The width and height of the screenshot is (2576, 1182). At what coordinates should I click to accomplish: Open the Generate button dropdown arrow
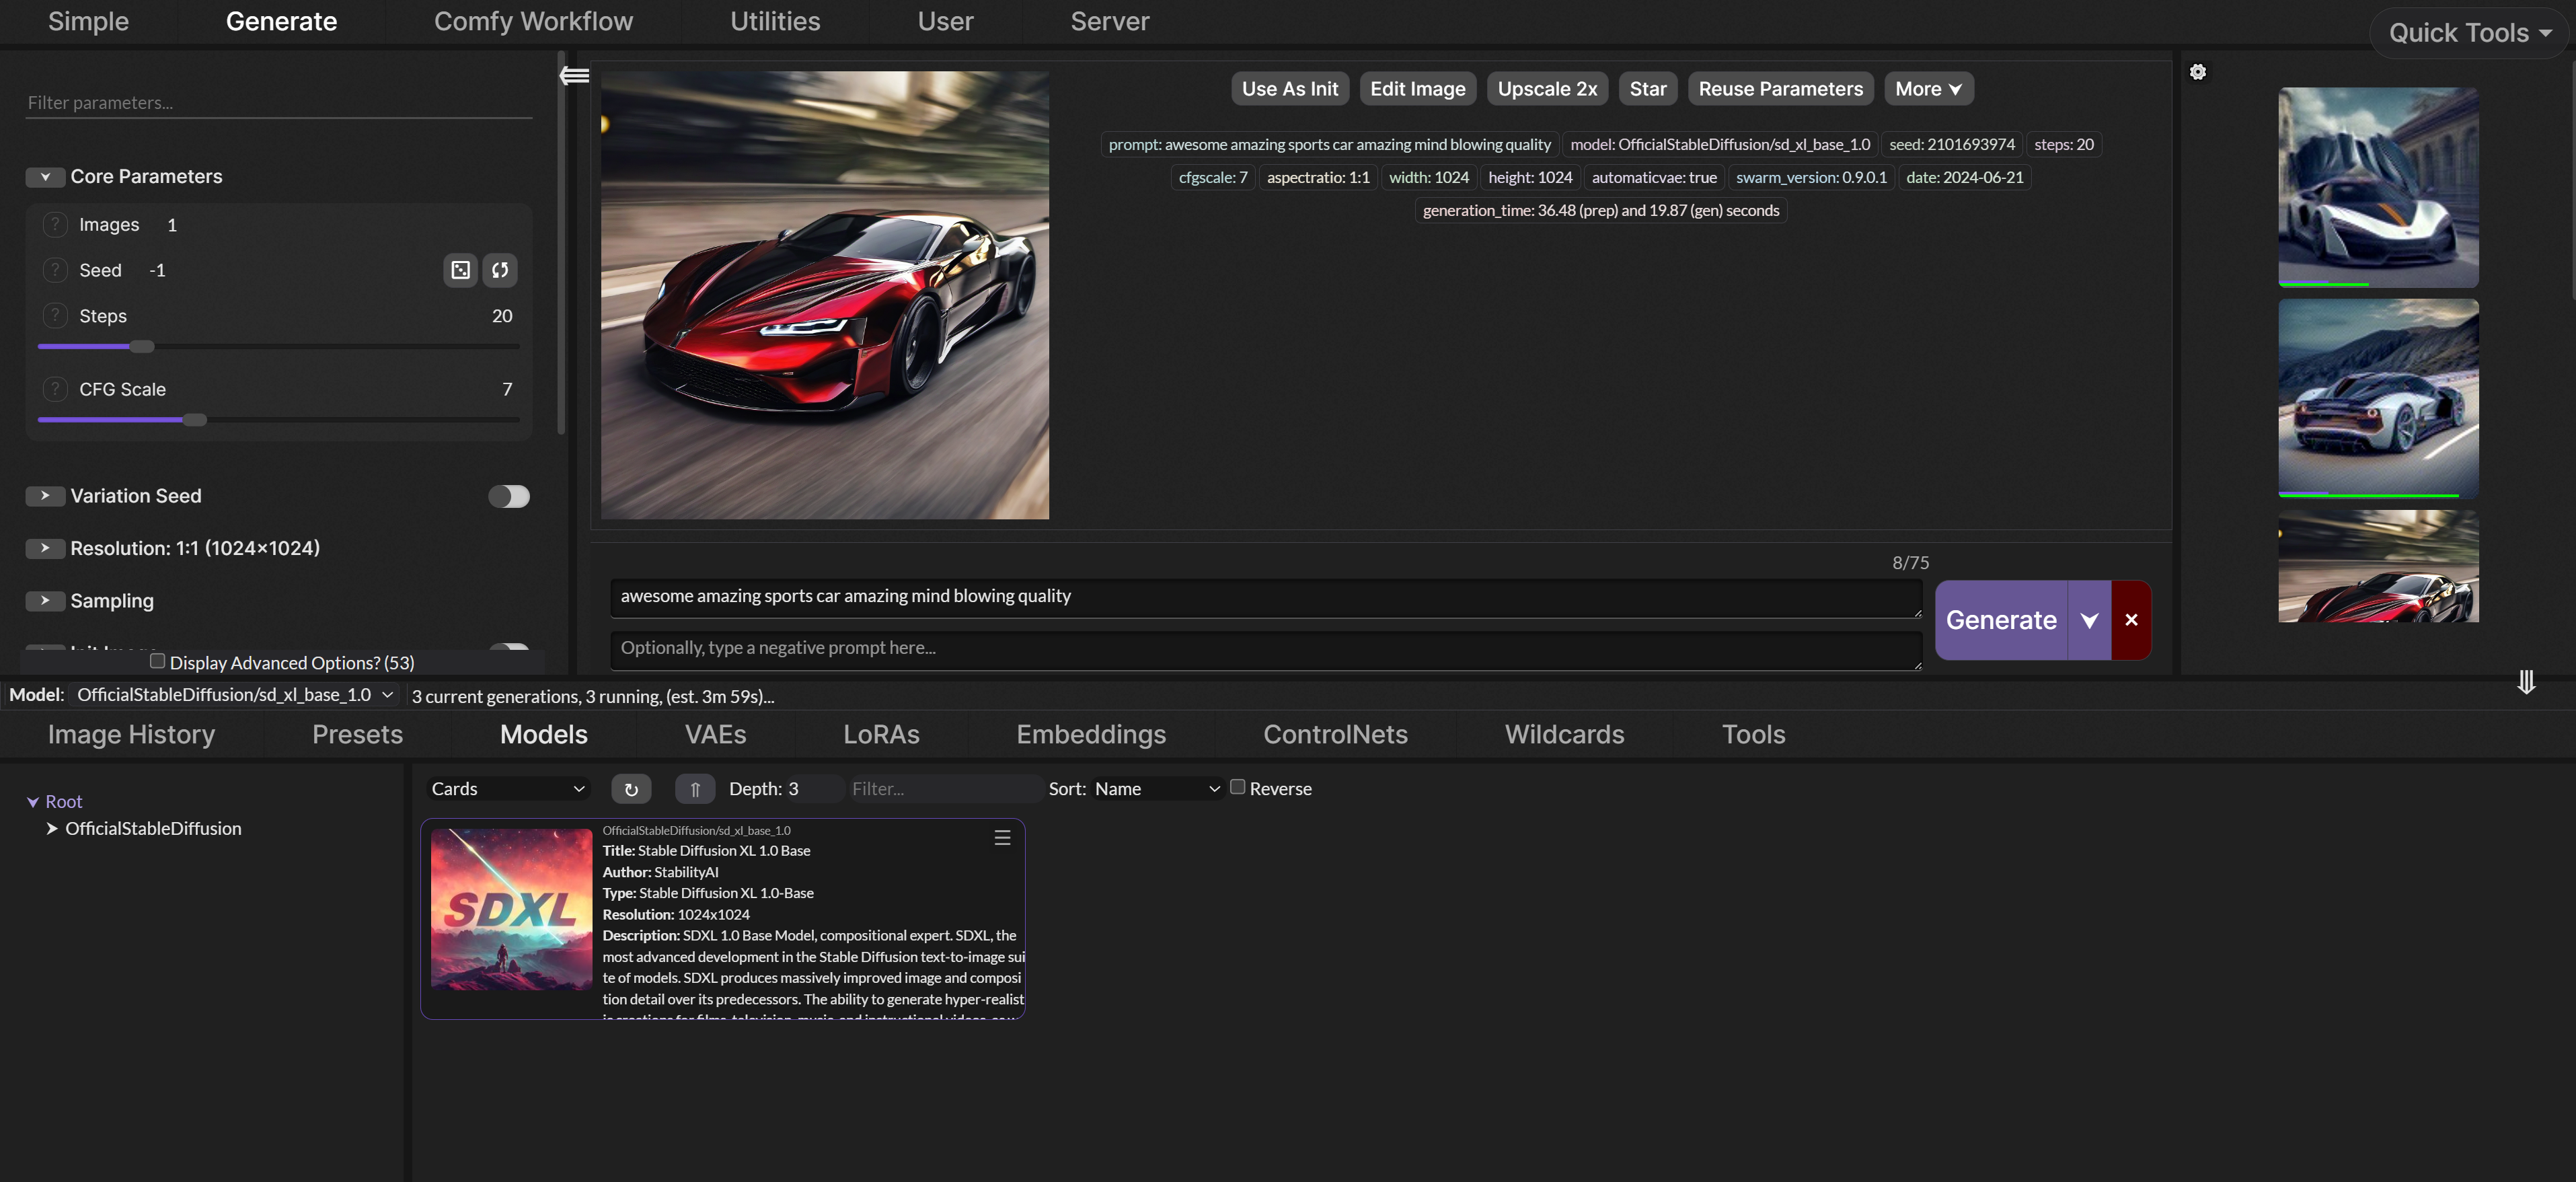[2089, 620]
